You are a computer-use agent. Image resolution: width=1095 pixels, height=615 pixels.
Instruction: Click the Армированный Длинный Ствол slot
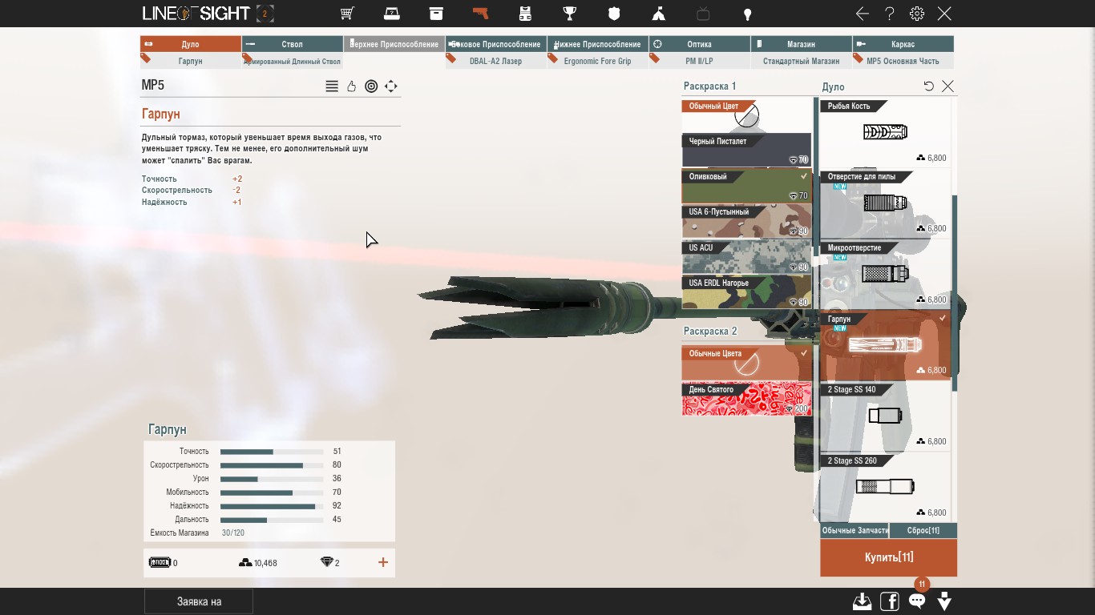click(x=293, y=61)
